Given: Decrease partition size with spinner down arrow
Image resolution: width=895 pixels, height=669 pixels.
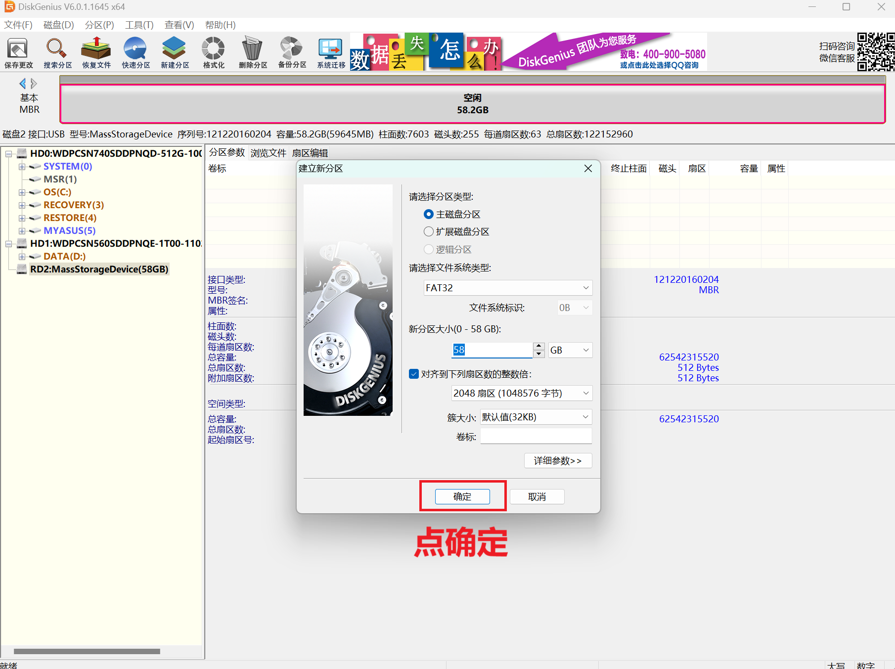Looking at the screenshot, I should 539,354.
